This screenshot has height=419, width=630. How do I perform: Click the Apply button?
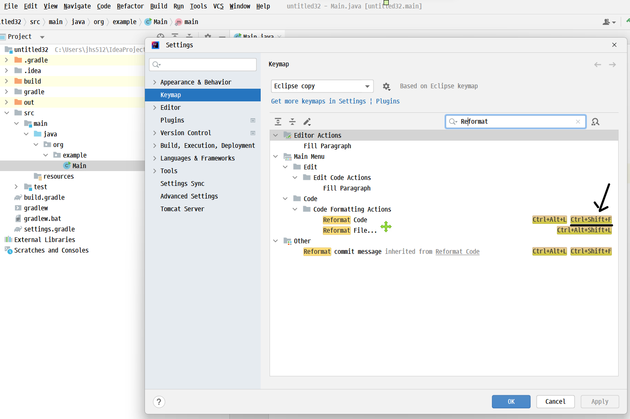click(x=600, y=402)
